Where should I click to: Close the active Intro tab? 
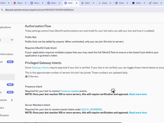[x=77, y=3]
